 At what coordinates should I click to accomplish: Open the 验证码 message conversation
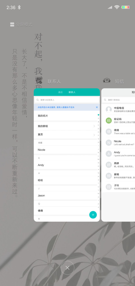pyautogui.click(x=118, y=121)
